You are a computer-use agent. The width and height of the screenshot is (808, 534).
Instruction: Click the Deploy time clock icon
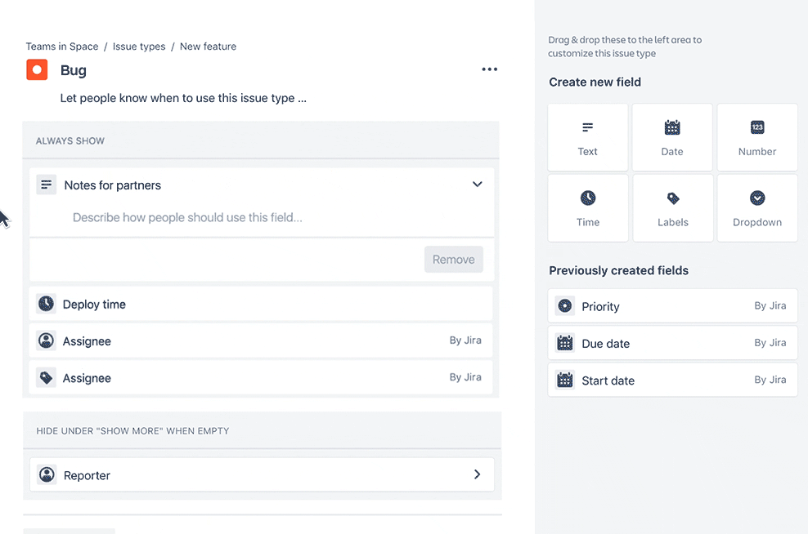coord(47,304)
